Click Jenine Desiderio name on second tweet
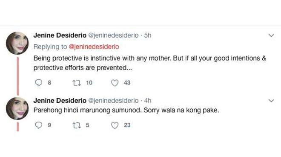Viewport: 281px width, 157px height. click(60, 100)
